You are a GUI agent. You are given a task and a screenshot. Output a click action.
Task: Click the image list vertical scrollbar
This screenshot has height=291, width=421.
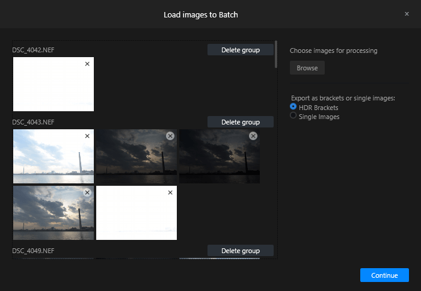point(275,54)
